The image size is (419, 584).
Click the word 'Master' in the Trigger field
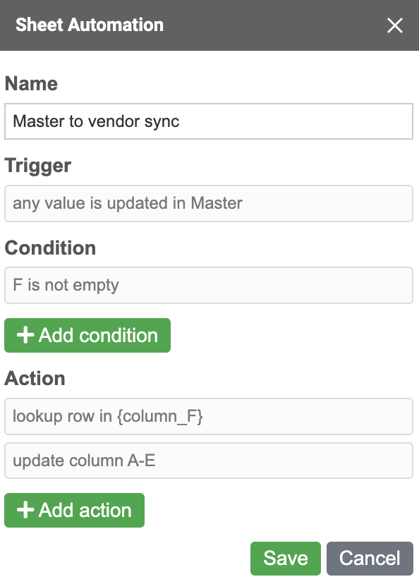click(x=217, y=203)
